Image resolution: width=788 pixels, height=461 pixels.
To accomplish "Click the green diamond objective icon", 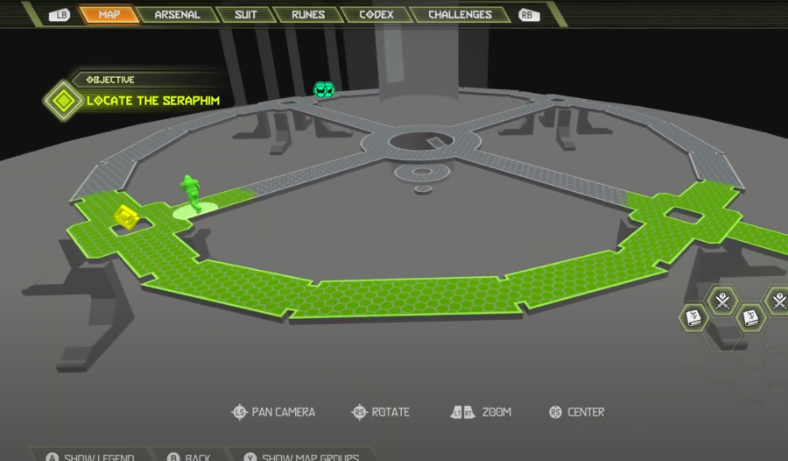I will 63,100.
